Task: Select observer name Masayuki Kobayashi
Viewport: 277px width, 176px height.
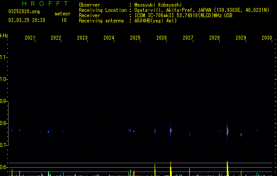Action: [158, 5]
